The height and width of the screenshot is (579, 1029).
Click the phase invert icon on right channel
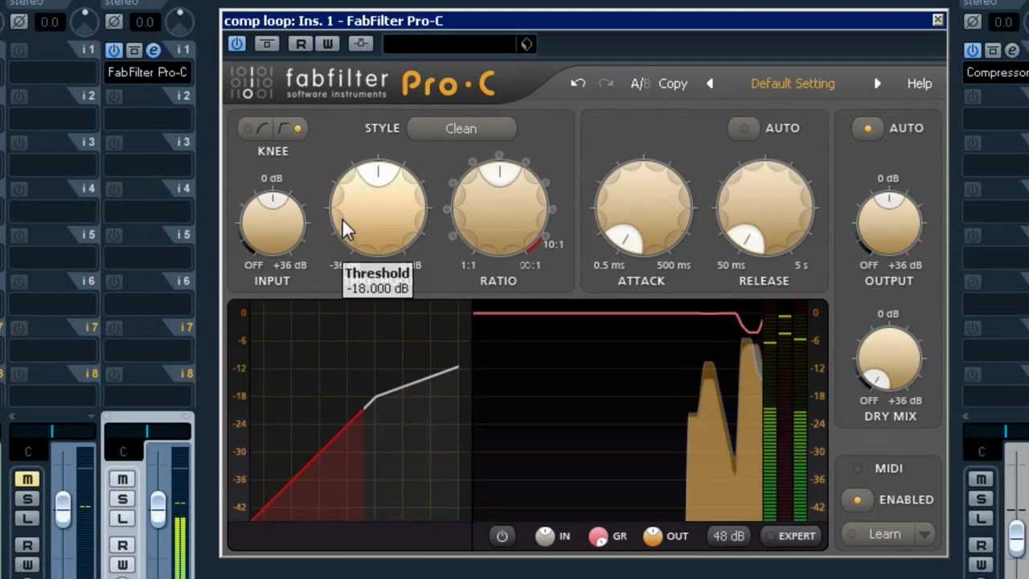tap(973, 22)
